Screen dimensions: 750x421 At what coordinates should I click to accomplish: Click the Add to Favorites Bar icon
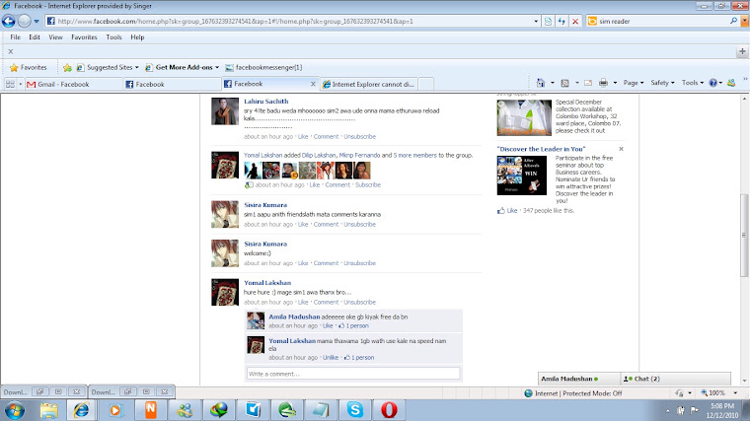pos(67,67)
